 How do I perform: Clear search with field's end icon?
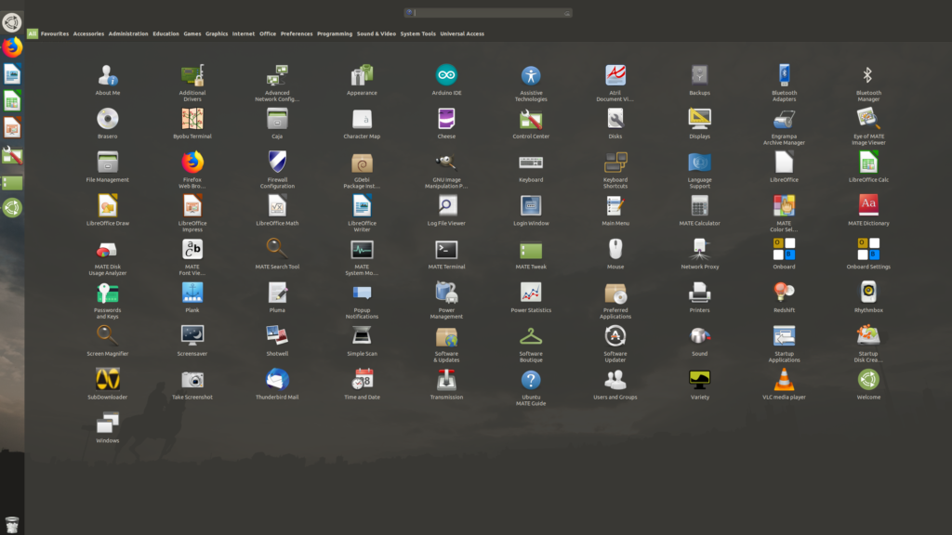(x=567, y=13)
